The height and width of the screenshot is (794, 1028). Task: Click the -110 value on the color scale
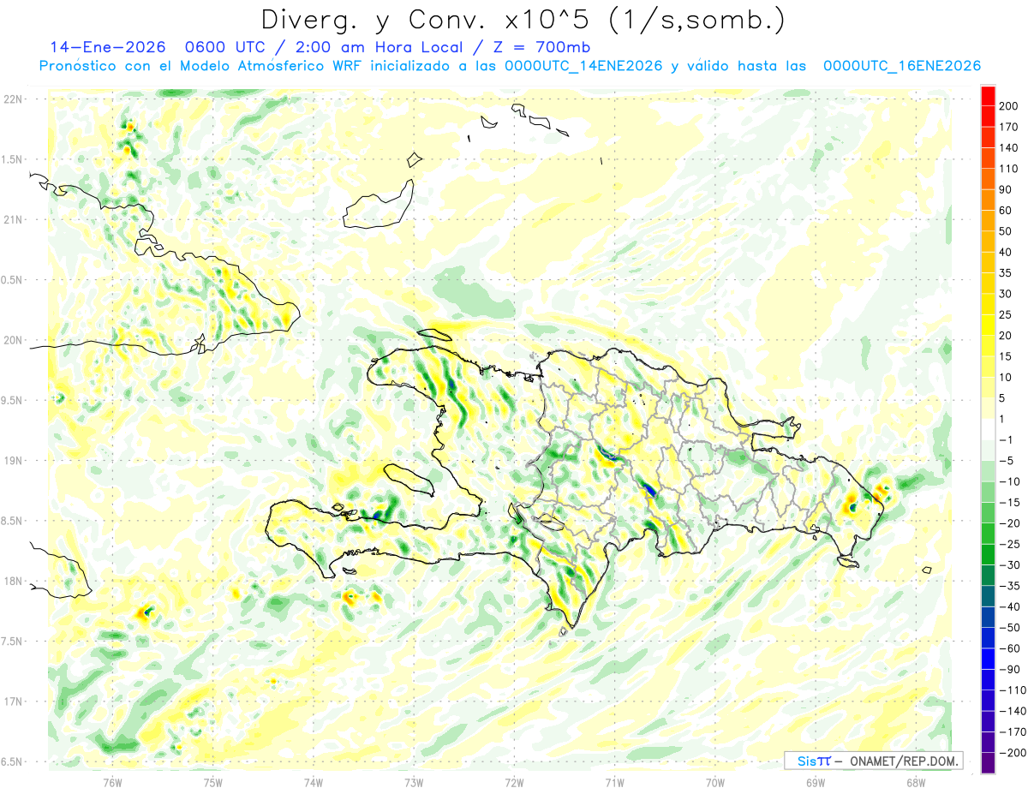coord(1014,691)
